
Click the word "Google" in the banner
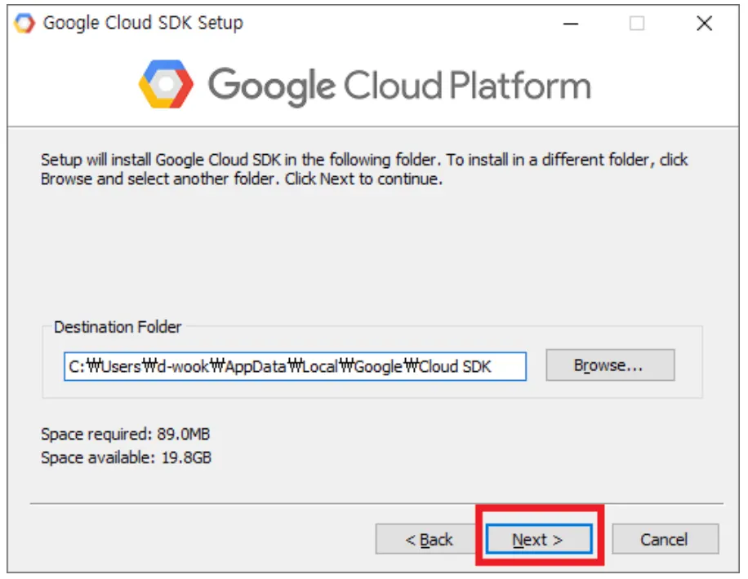click(271, 86)
